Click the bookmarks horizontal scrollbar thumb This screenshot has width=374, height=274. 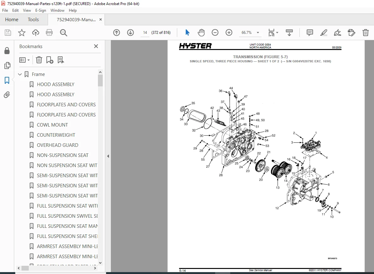pos(25,268)
